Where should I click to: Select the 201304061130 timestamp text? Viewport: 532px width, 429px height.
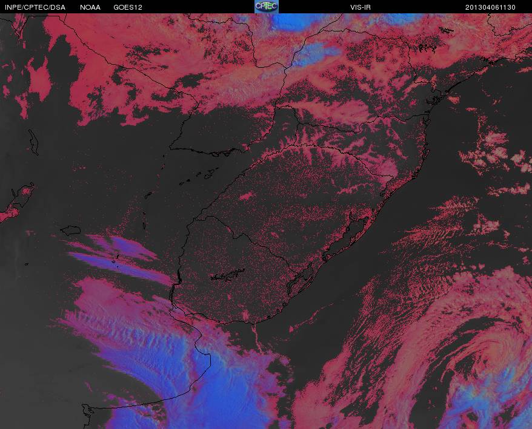490,7
